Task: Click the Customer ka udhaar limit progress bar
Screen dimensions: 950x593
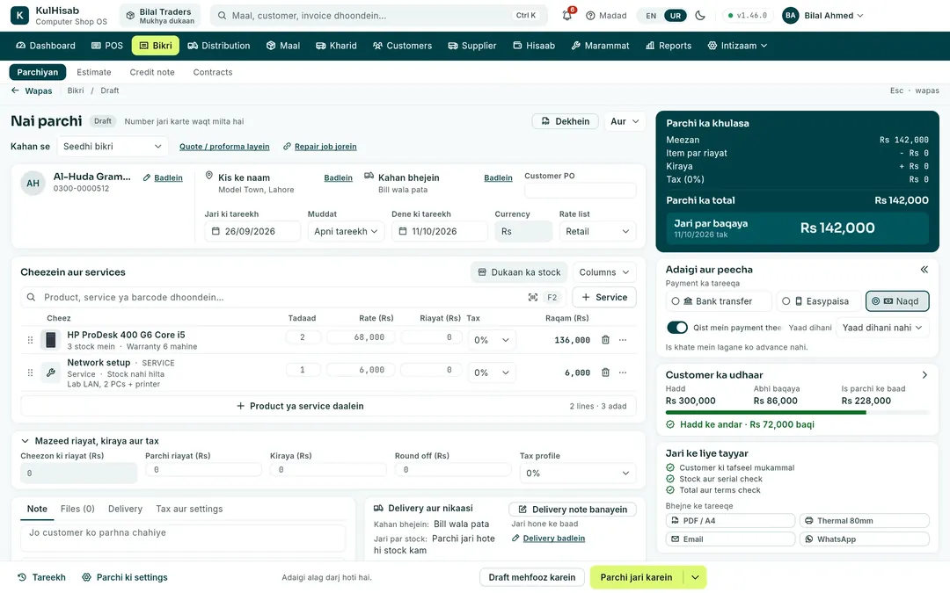Action: [797, 412]
